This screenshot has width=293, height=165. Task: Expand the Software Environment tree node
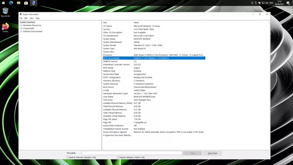pyautogui.click(x=21, y=31)
